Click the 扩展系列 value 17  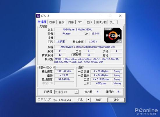pyautogui.click(x=60, y=55)
